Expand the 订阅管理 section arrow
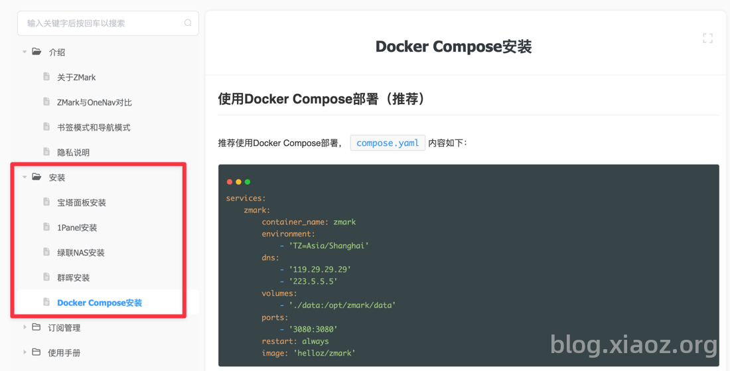The width and height of the screenshot is (730, 371). pyautogui.click(x=25, y=328)
